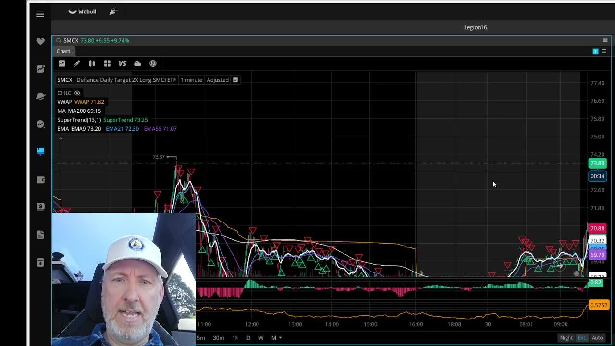
Task: Select the highlighted blue trading desk sidebar icon
Action: point(40,151)
